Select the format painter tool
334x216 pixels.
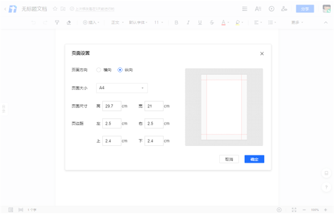pyautogui.click(x=57, y=22)
